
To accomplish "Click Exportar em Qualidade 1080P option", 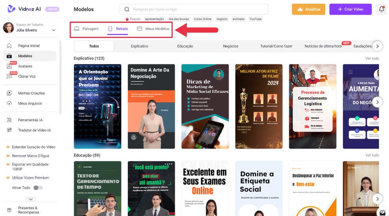I will (x=27, y=167).
